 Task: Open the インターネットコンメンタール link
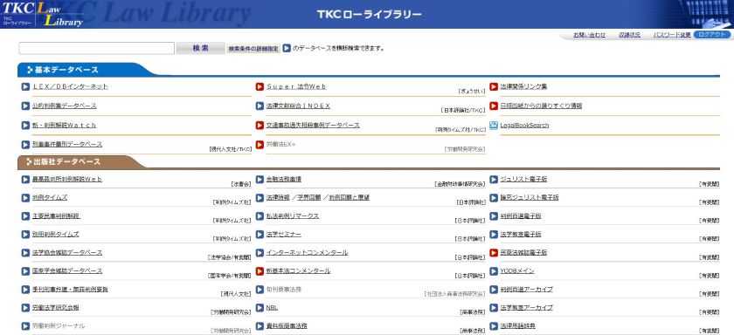pyautogui.click(x=307, y=252)
